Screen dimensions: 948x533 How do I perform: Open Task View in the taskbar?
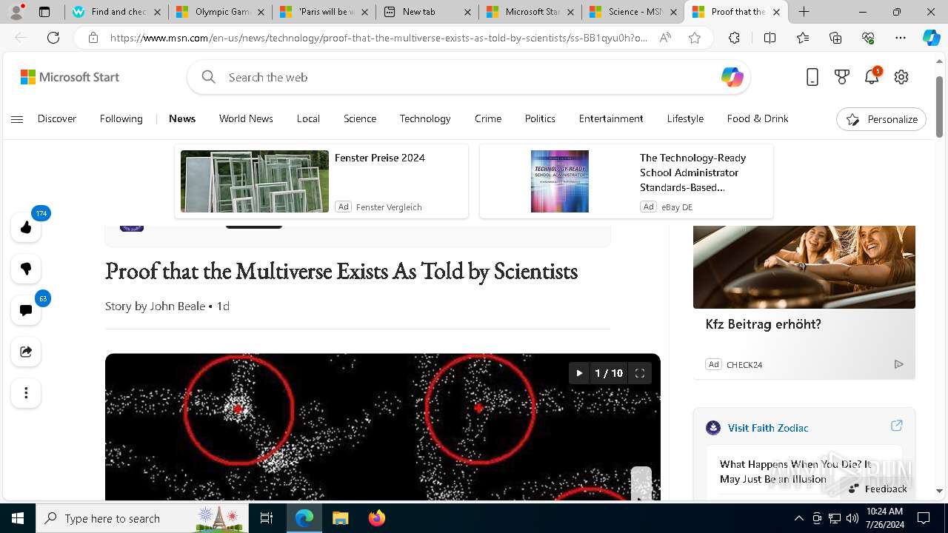(x=267, y=518)
